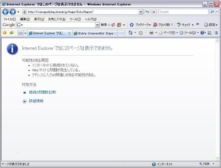The image size is (221, 168).
Task: Open the Print options dropdown arrow
Action: pyautogui.click(x=156, y=33)
